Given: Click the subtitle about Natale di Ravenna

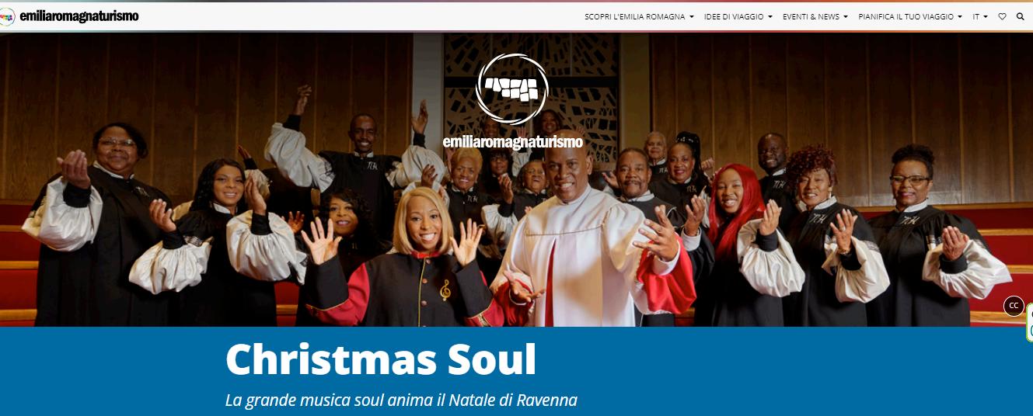Looking at the screenshot, I should tap(401, 400).
